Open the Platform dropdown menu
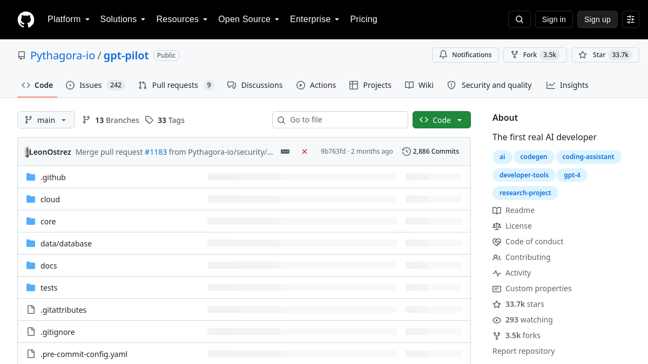This screenshot has height=364, width=648. click(x=69, y=19)
